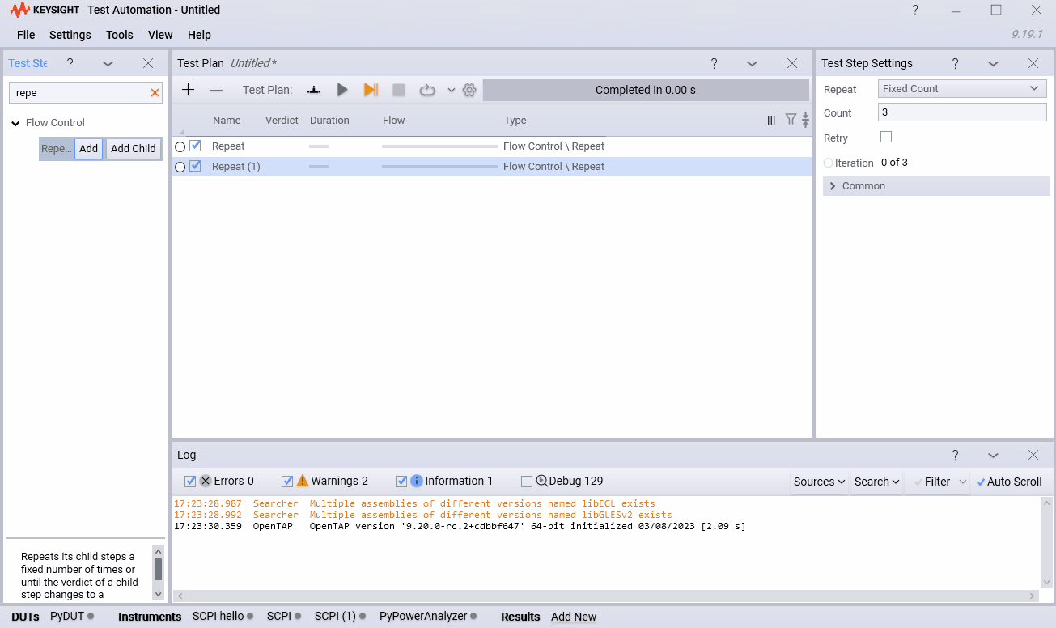Click the Run Selected Steps orange icon
Viewport: 1056px width, 628px height.
pos(370,90)
